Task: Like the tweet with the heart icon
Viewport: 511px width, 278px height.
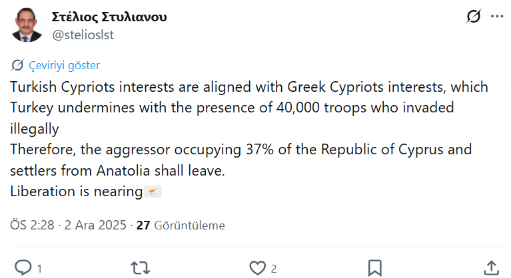Action: click(257, 267)
